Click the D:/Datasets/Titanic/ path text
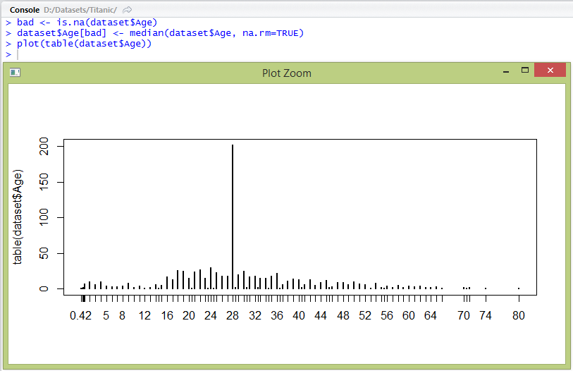 pos(80,10)
